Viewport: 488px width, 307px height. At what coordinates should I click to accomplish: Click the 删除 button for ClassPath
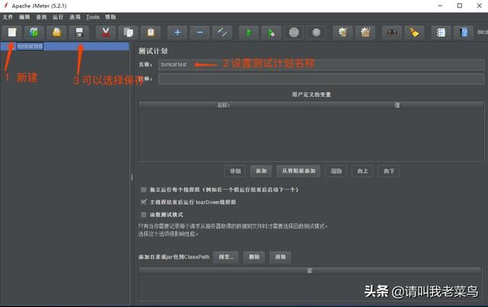tap(254, 257)
